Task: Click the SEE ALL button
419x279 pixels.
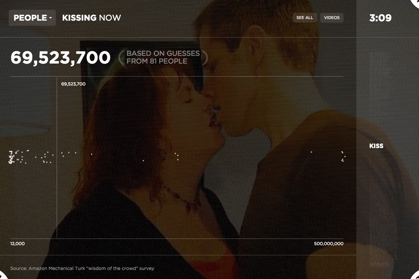Action: pyautogui.click(x=305, y=18)
